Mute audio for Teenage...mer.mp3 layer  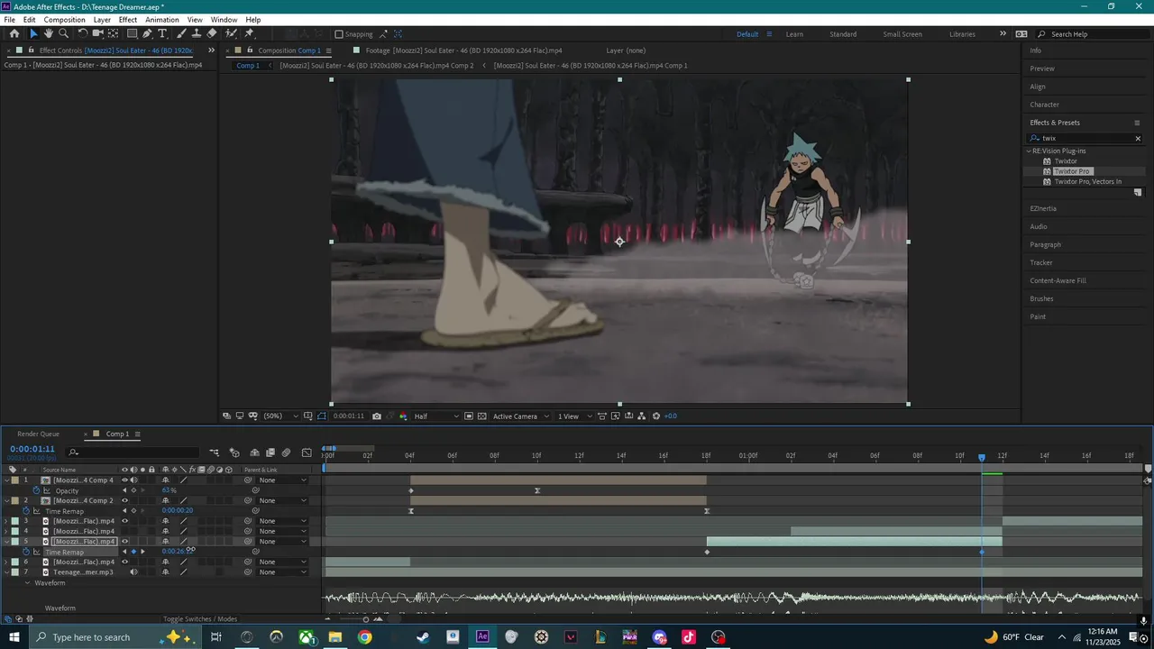tap(133, 571)
